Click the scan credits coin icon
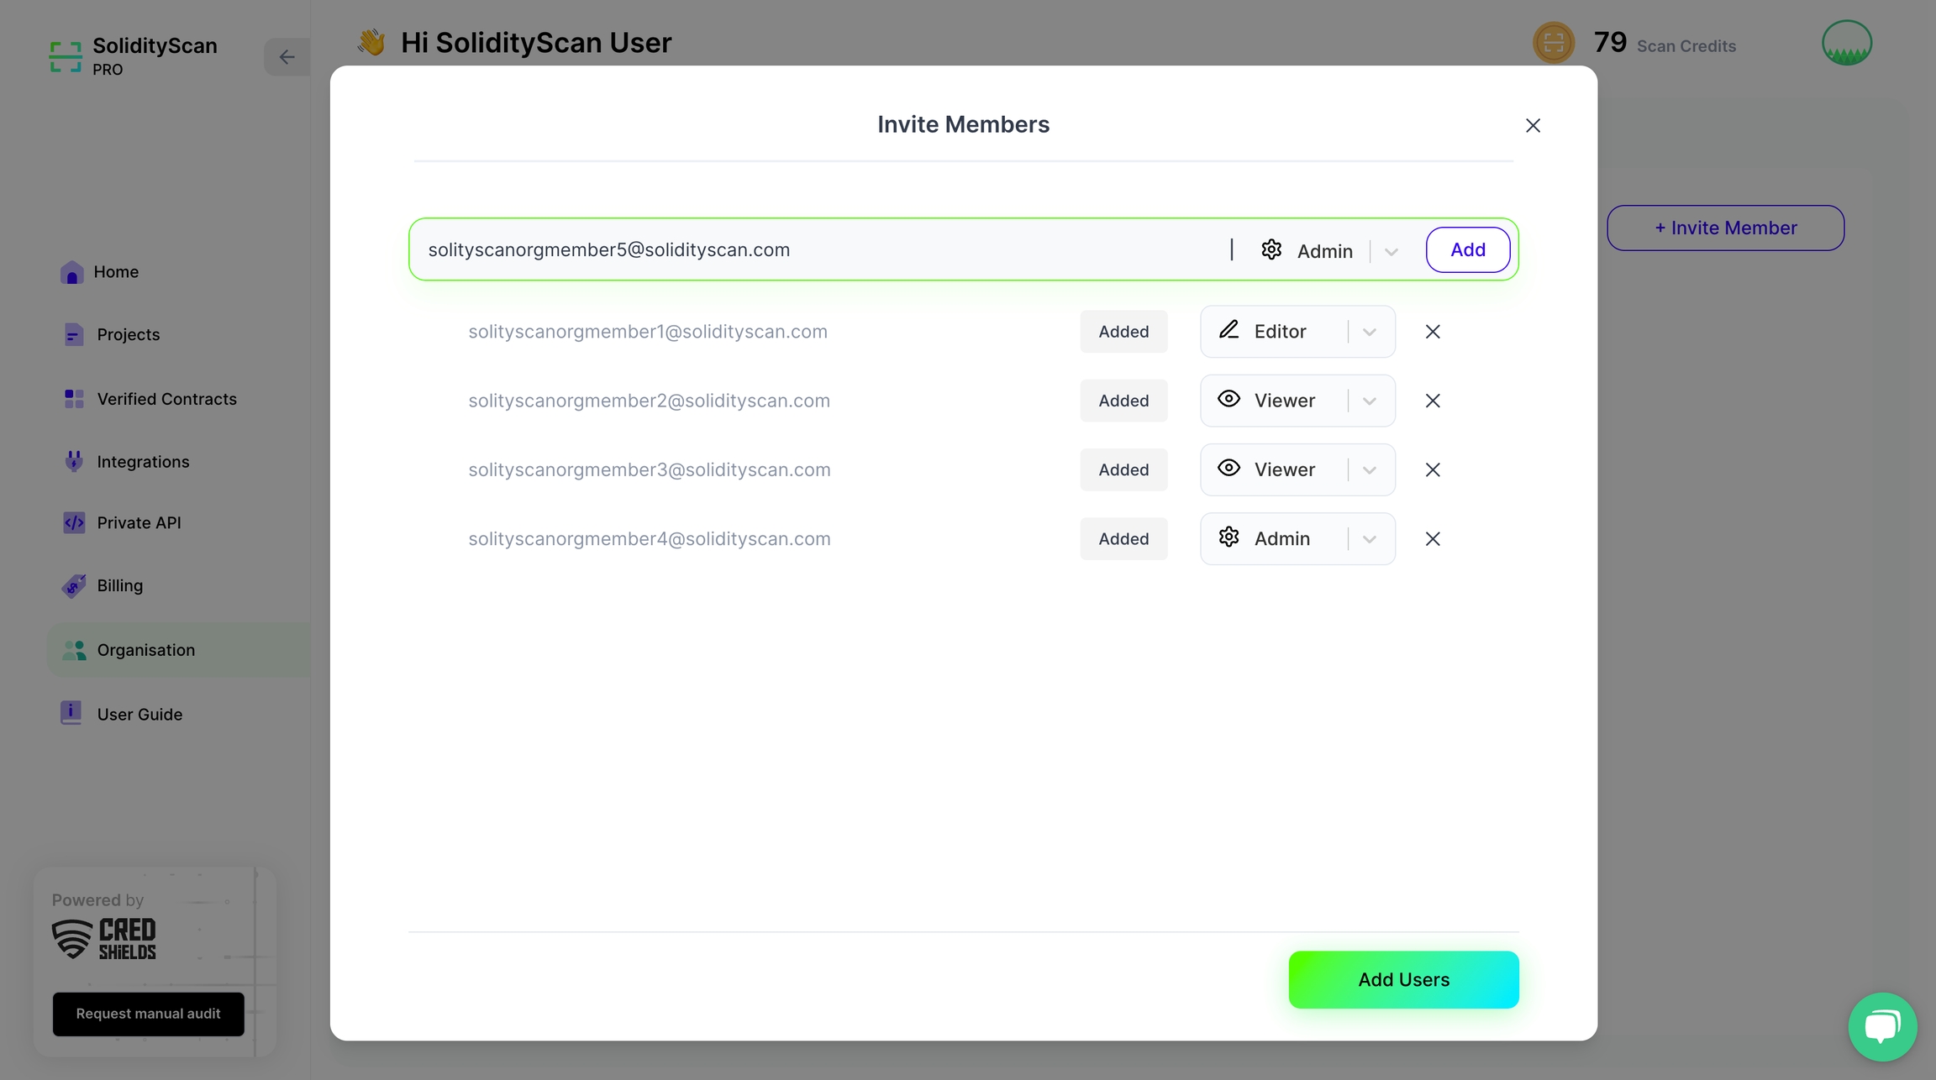Viewport: 1936px width, 1080px height. click(1553, 43)
